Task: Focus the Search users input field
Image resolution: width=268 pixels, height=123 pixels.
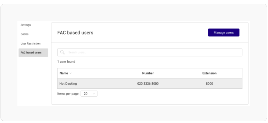Action: pyautogui.click(x=150, y=52)
